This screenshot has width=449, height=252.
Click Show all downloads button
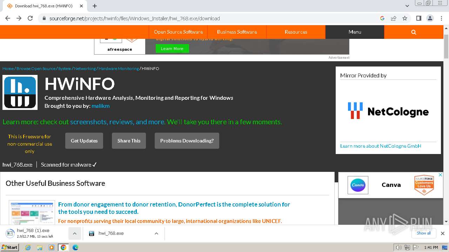pos(423,233)
